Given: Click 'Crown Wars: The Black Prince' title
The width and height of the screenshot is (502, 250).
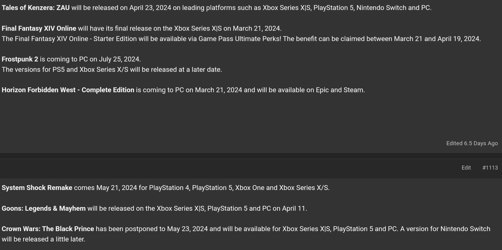Looking at the screenshot, I should click(x=48, y=229).
